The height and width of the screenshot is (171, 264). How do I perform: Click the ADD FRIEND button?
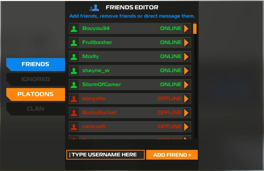click(x=172, y=155)
